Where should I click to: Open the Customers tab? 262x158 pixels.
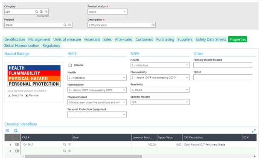144,39
